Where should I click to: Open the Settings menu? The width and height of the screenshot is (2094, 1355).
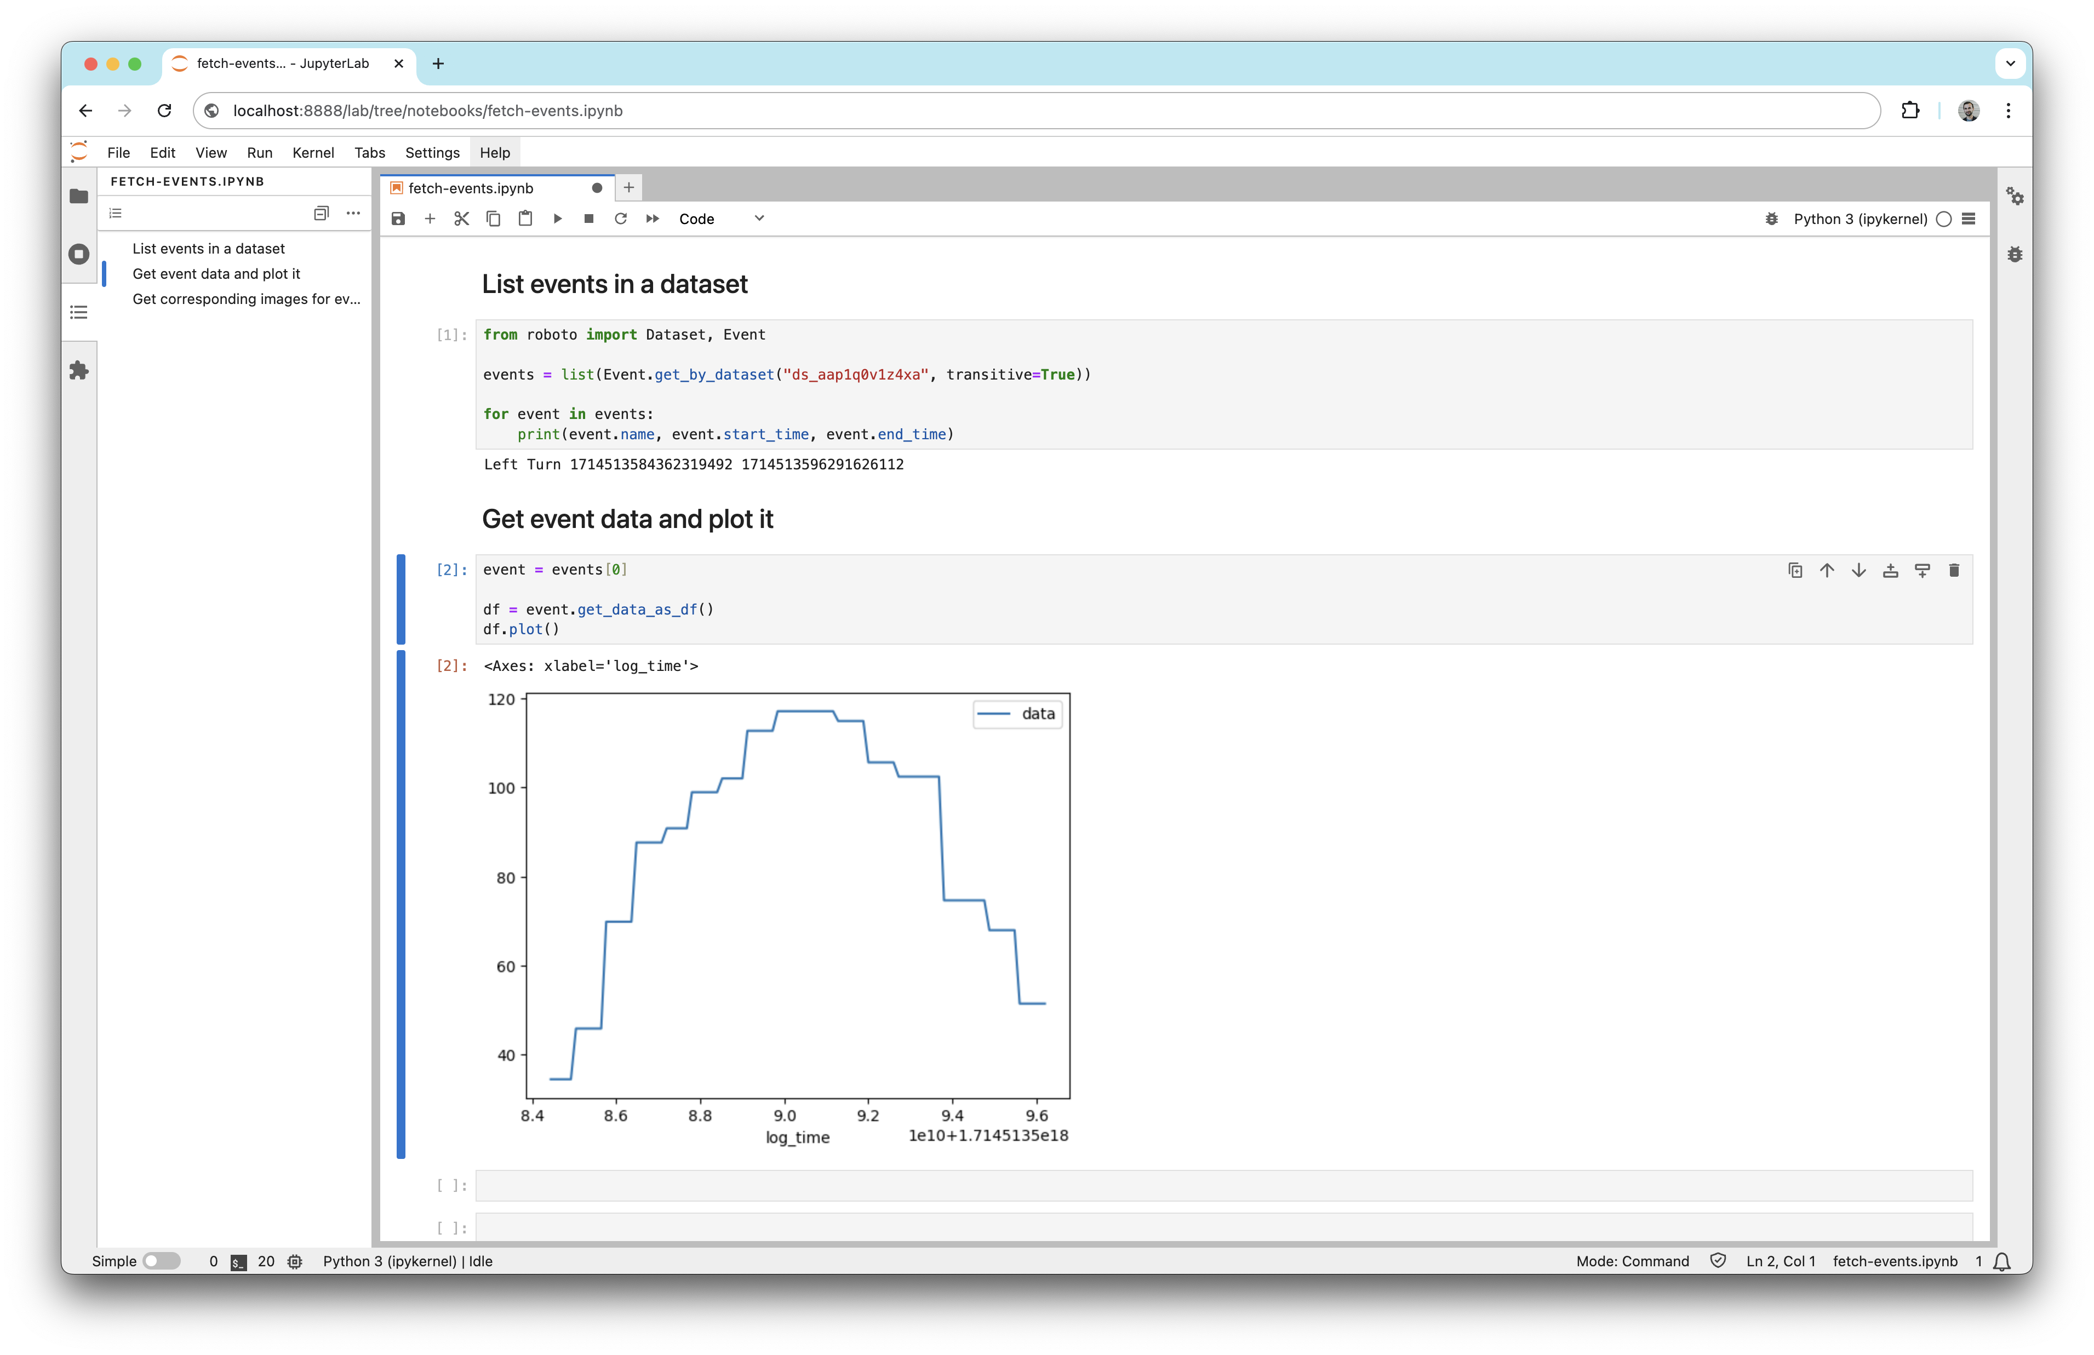432,152
